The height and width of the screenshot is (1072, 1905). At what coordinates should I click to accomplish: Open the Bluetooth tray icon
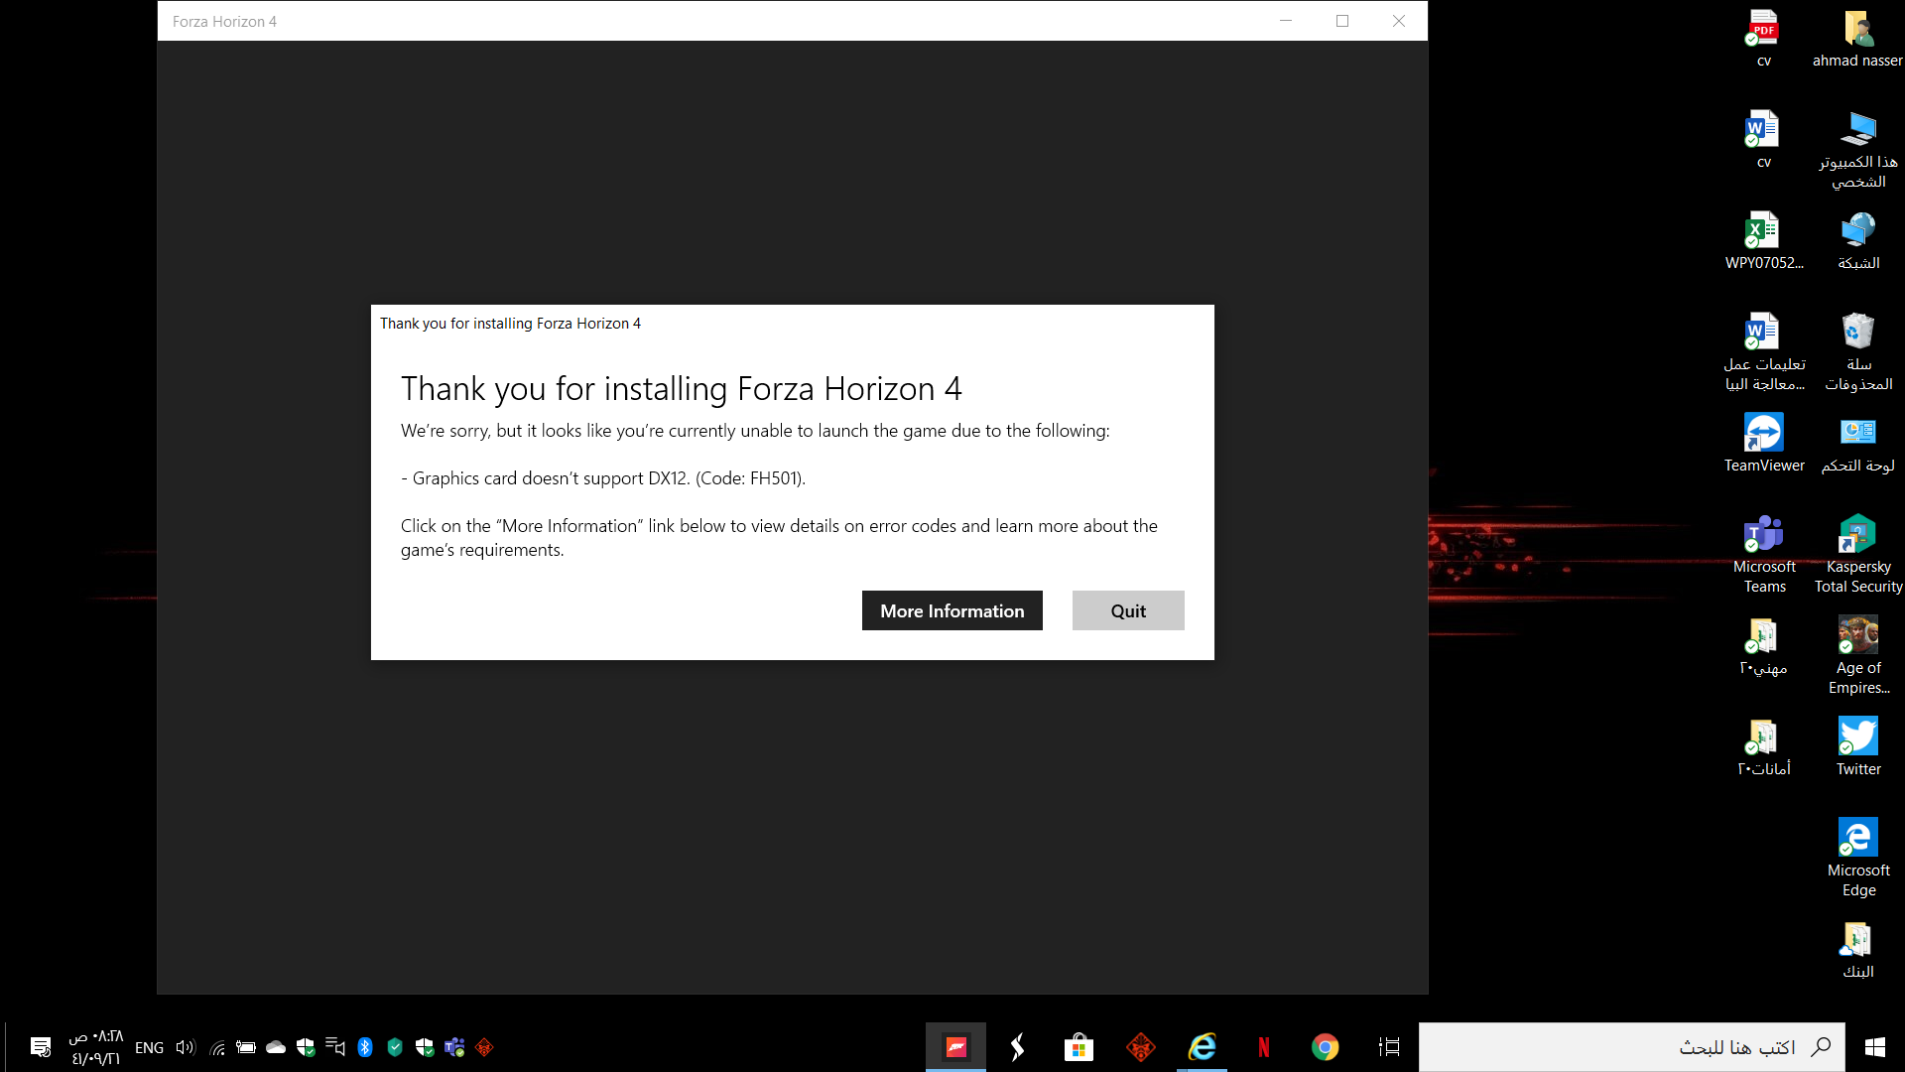click(365, 1047)
